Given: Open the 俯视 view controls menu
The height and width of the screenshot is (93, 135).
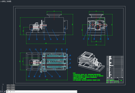Looking at the screenshot, I should coord(4,1).
